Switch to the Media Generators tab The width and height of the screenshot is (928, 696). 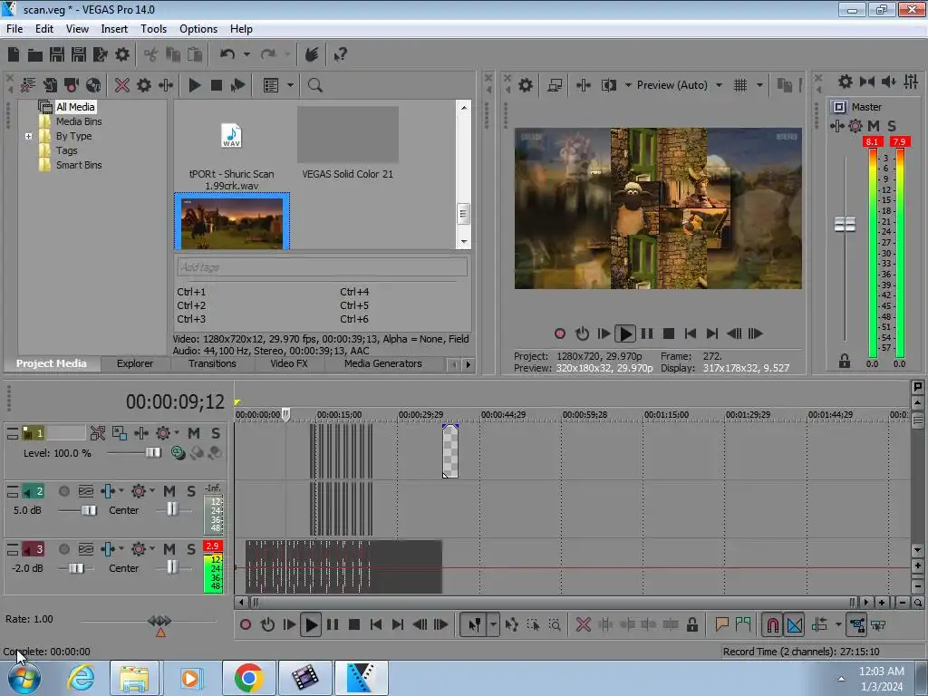click(383, 364)
